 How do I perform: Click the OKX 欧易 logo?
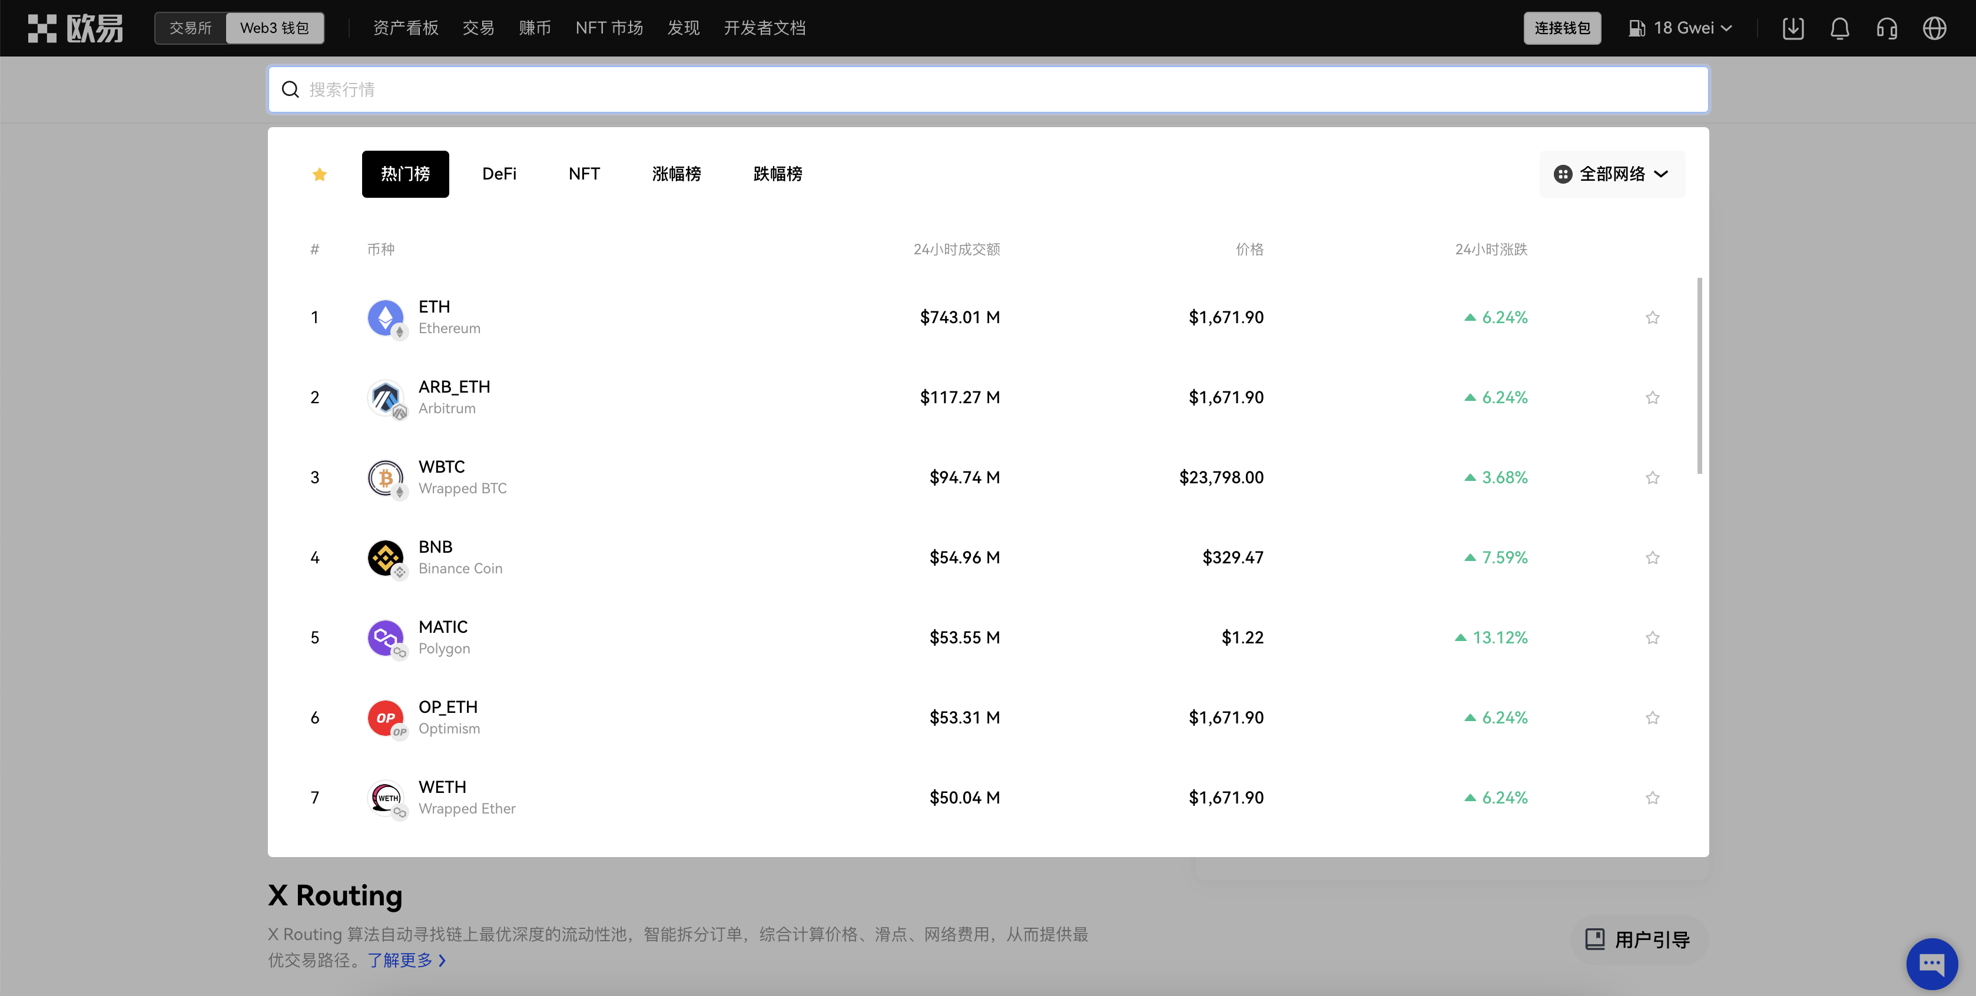tap(75, 28)
